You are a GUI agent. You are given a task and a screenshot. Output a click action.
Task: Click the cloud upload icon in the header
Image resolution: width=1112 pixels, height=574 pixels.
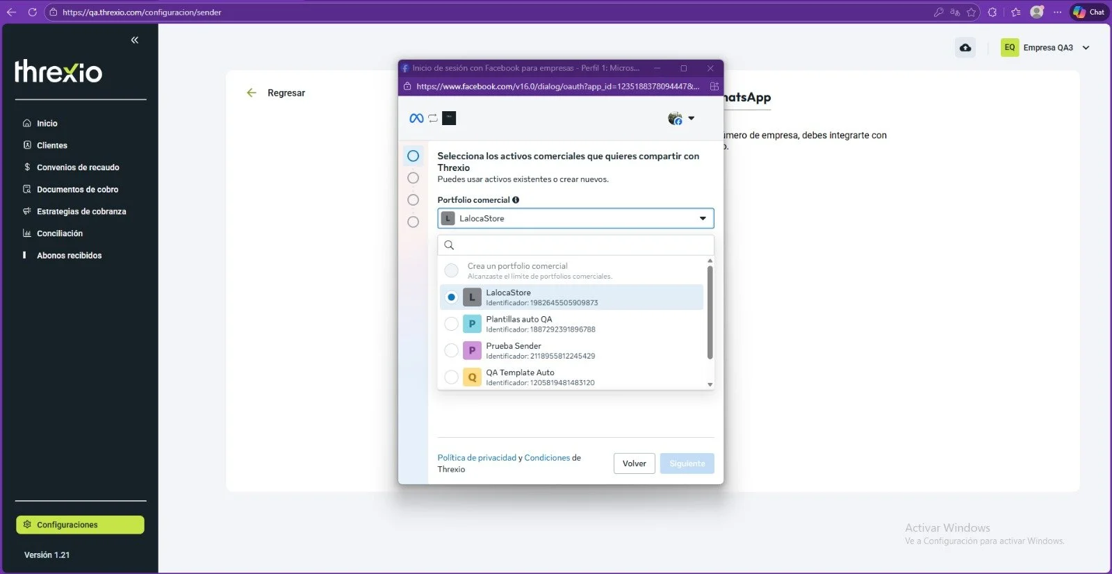click(x=965, y=47)
